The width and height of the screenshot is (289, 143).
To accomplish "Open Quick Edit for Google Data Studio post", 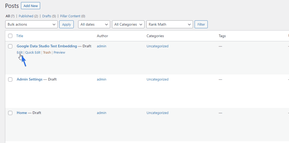I will pos(33,52).
